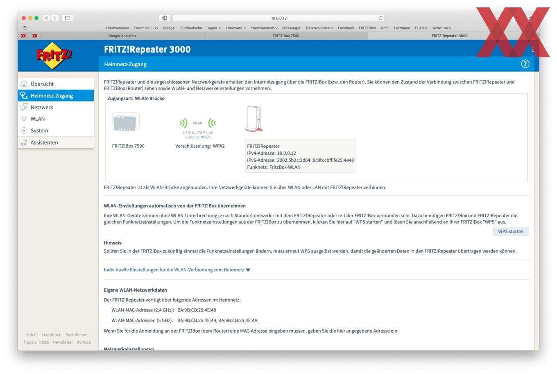Open Assistenten menu entry

click(x=56, y=142)
